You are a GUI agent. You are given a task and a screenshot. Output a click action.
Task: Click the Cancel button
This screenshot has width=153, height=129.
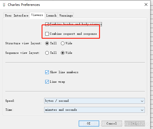pos(112,123)
